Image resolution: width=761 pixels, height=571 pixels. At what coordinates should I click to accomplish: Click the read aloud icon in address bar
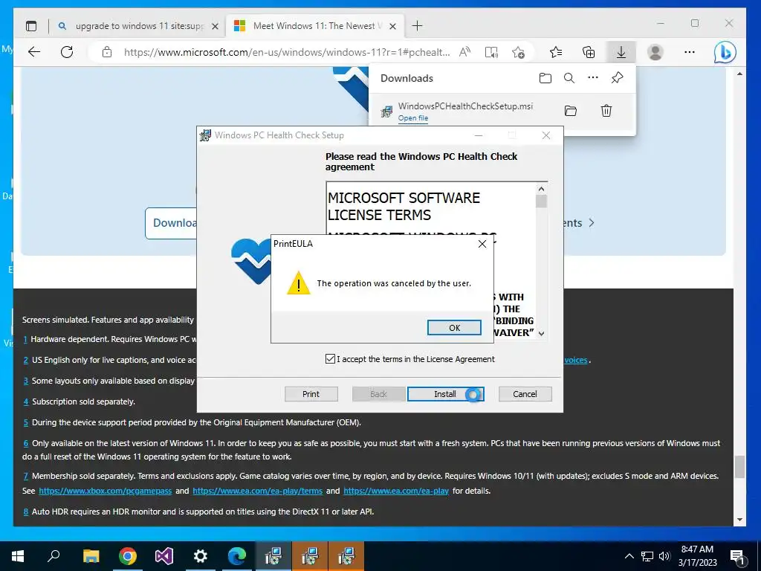coord(464,52)
